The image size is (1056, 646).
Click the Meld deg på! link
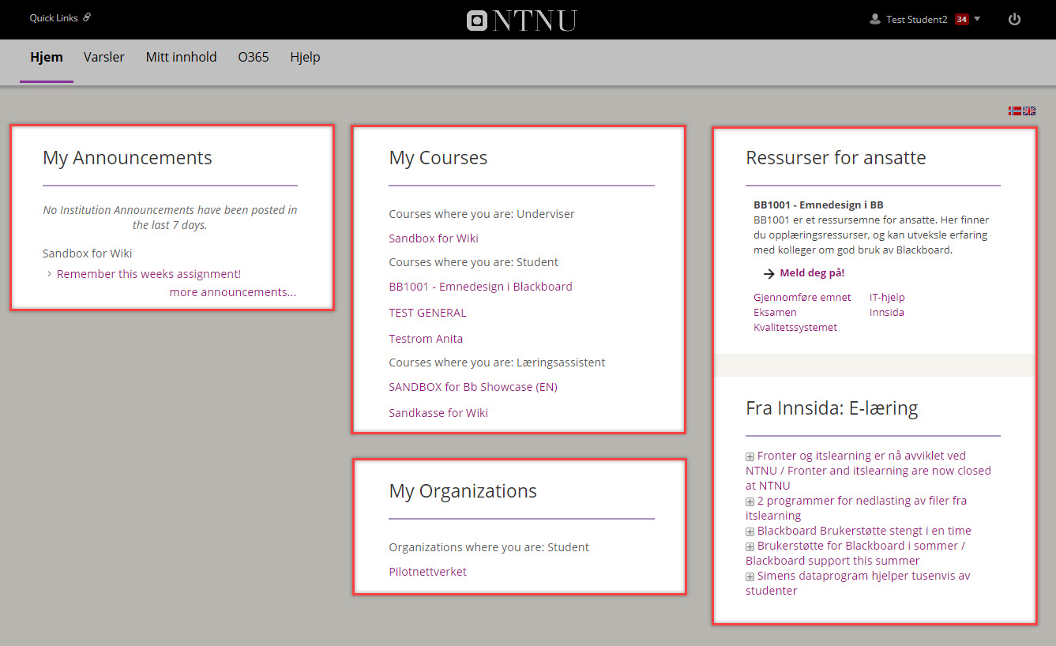point(812,273)
